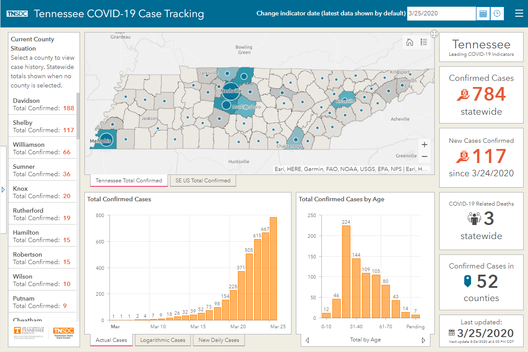The image size is (528, 352).
Task: Switch to Logarithmic Cases tab
Action: (x=163, y=340)
